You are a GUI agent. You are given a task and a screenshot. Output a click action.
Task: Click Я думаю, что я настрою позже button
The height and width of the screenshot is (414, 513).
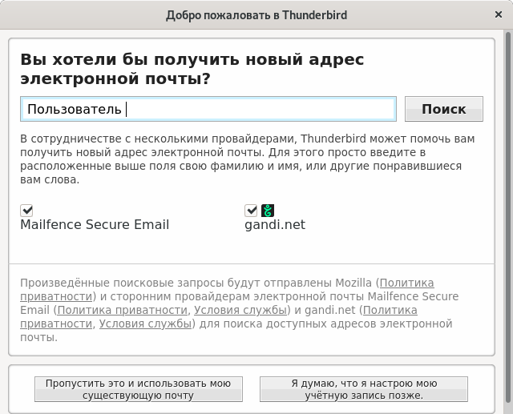click(x=364, y=389)
